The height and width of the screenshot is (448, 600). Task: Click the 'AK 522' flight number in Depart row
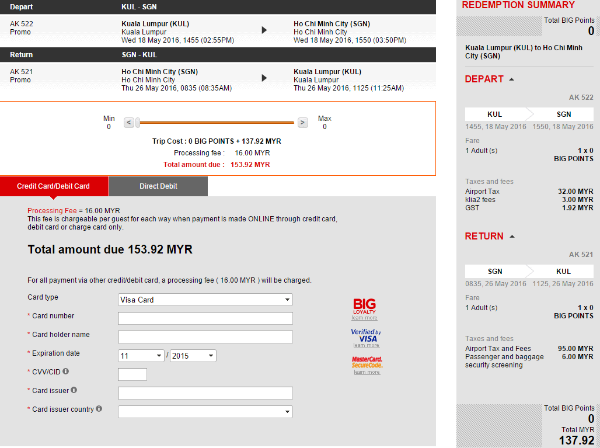(x=22, y=24)
